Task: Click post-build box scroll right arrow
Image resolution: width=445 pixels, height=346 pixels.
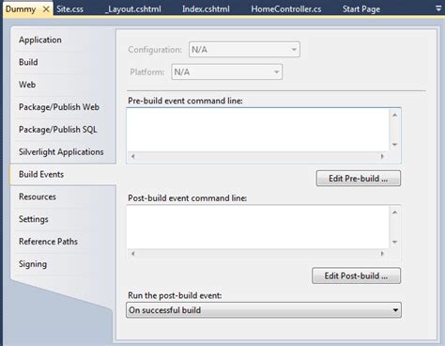Action: pyautogui.click(x=382, y=254)
